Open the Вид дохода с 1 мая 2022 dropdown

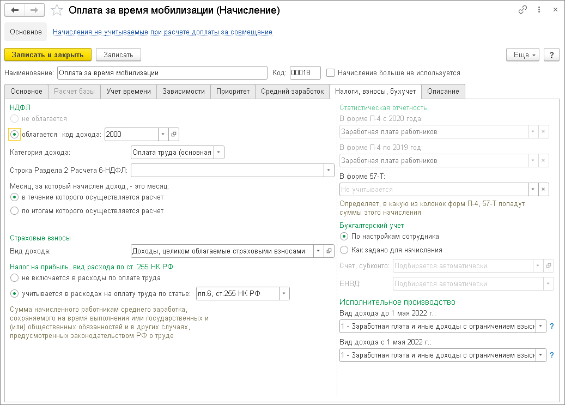tap(541, 355)
